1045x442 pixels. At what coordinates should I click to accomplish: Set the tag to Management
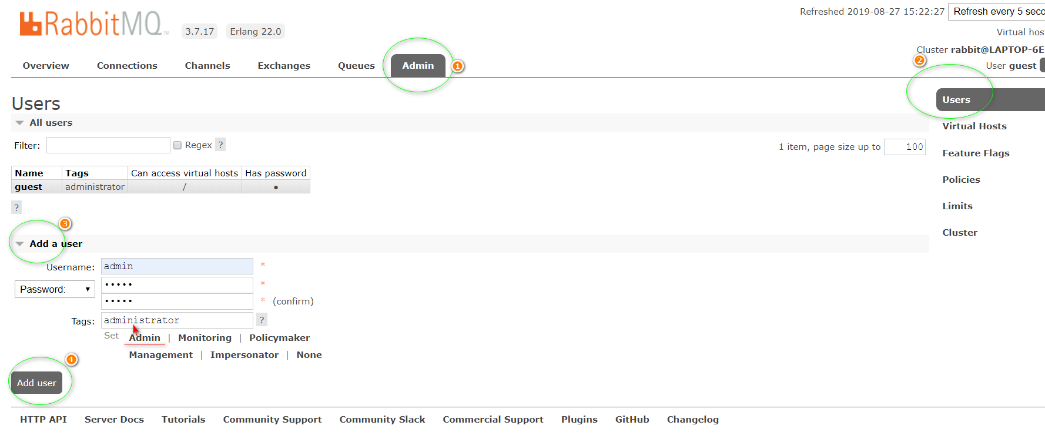(x=160, y=355)
